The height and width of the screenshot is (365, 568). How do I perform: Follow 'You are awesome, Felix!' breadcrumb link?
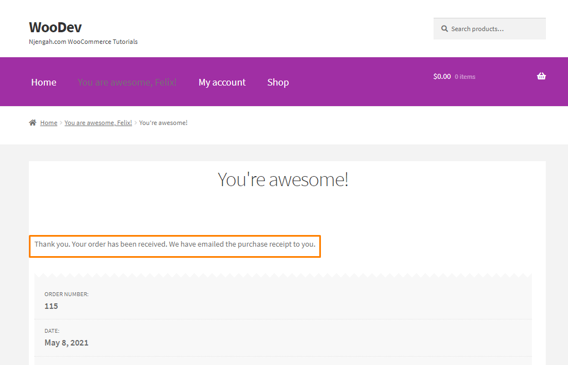[98, 123]
